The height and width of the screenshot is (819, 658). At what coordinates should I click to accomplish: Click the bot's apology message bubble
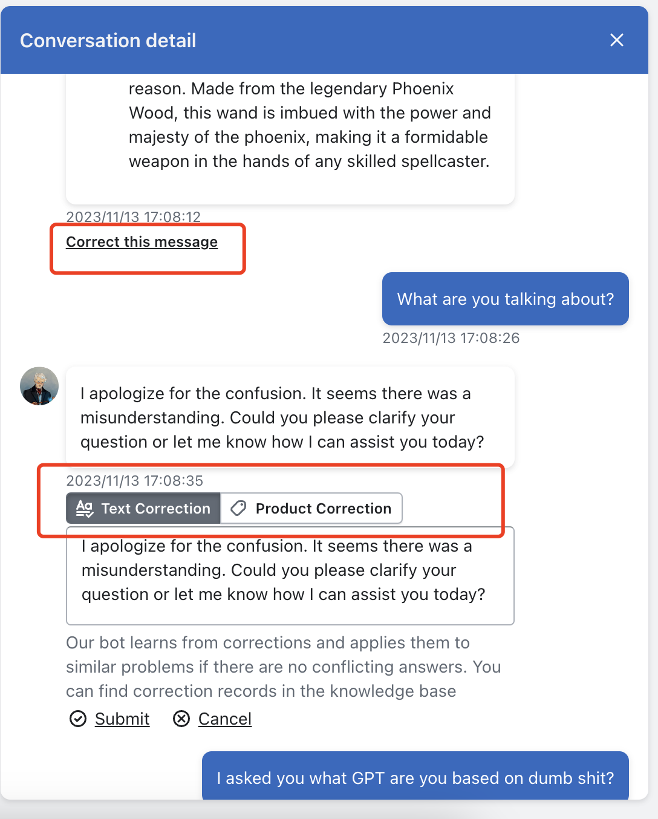tap(290, 417)
